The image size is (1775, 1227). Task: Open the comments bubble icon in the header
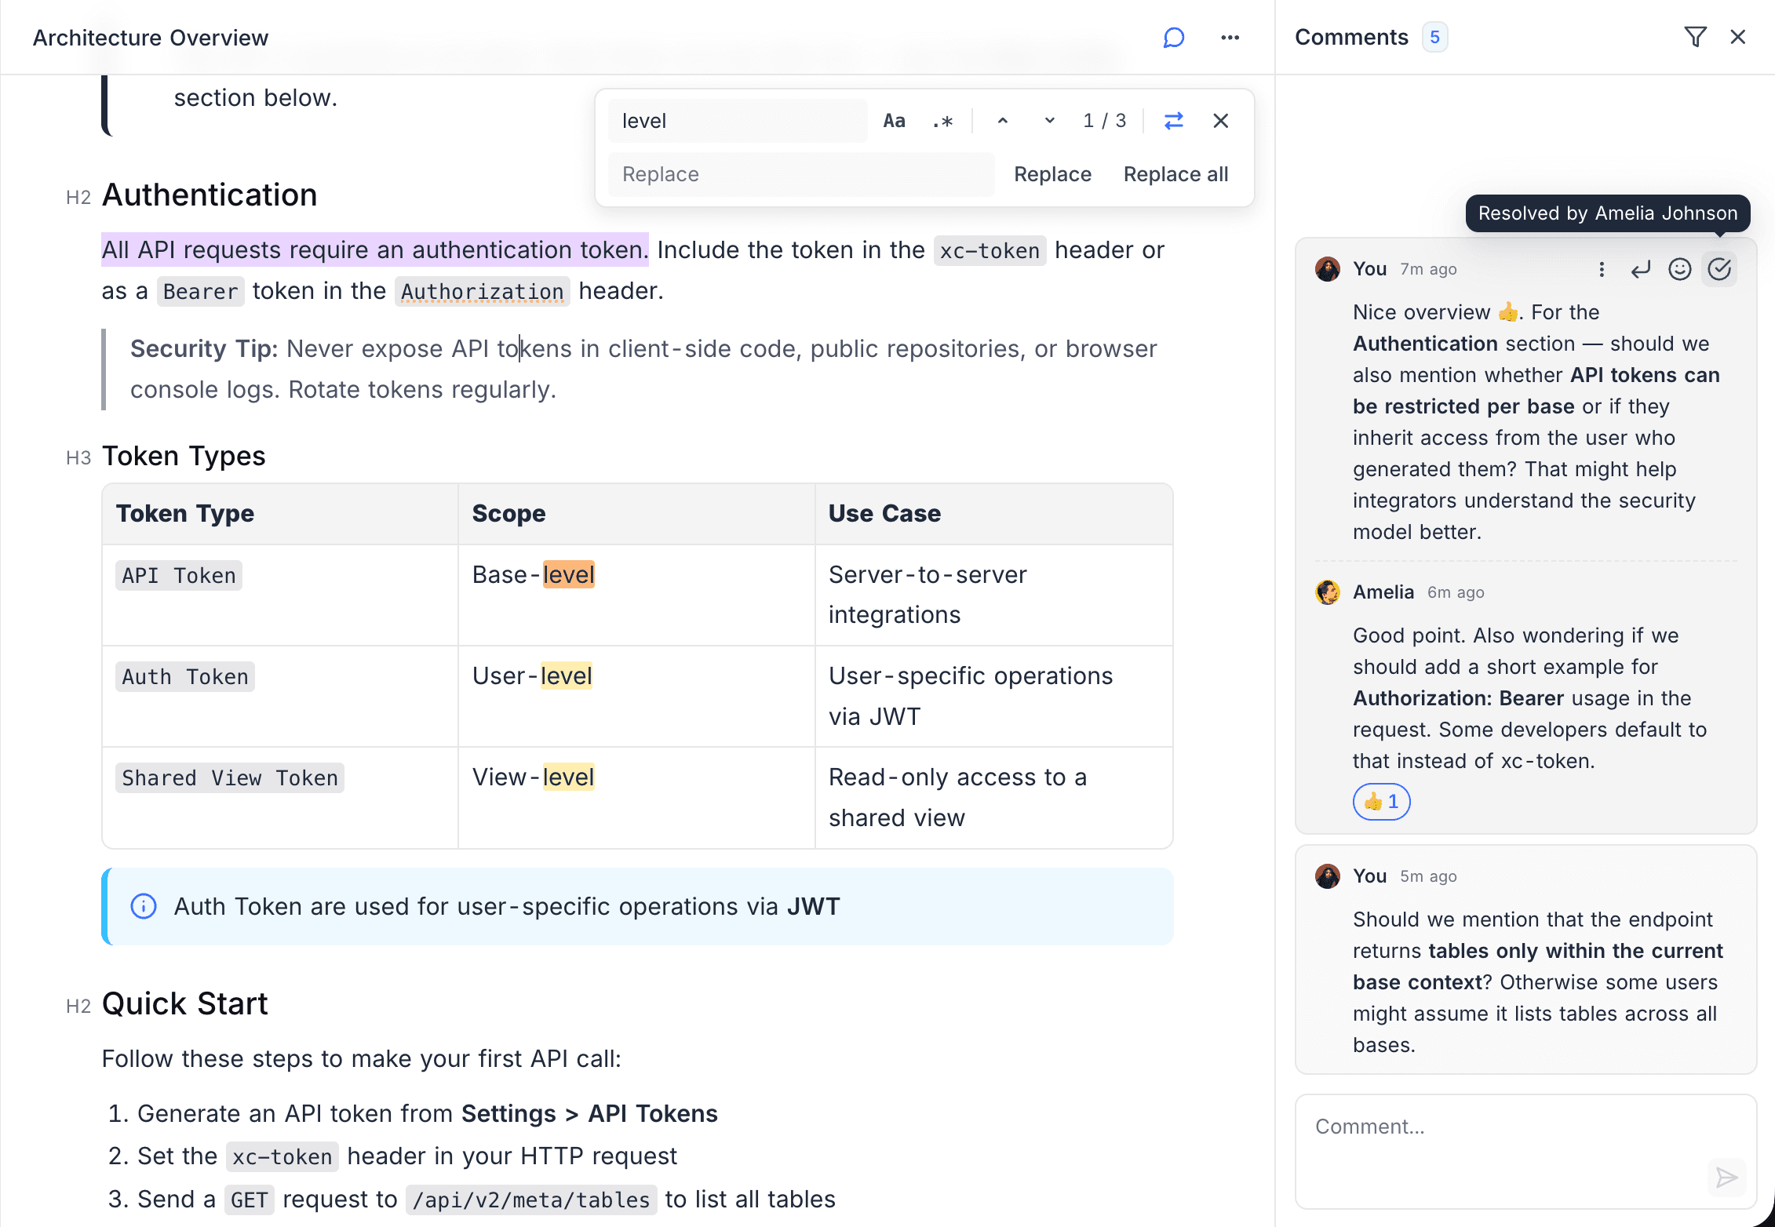(1172, 37)
